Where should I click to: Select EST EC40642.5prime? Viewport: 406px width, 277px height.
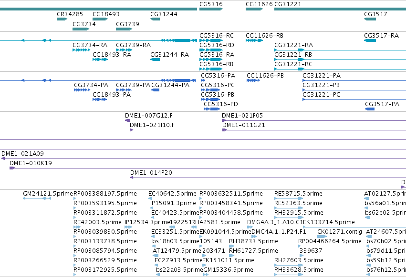[x=150, y=198]
